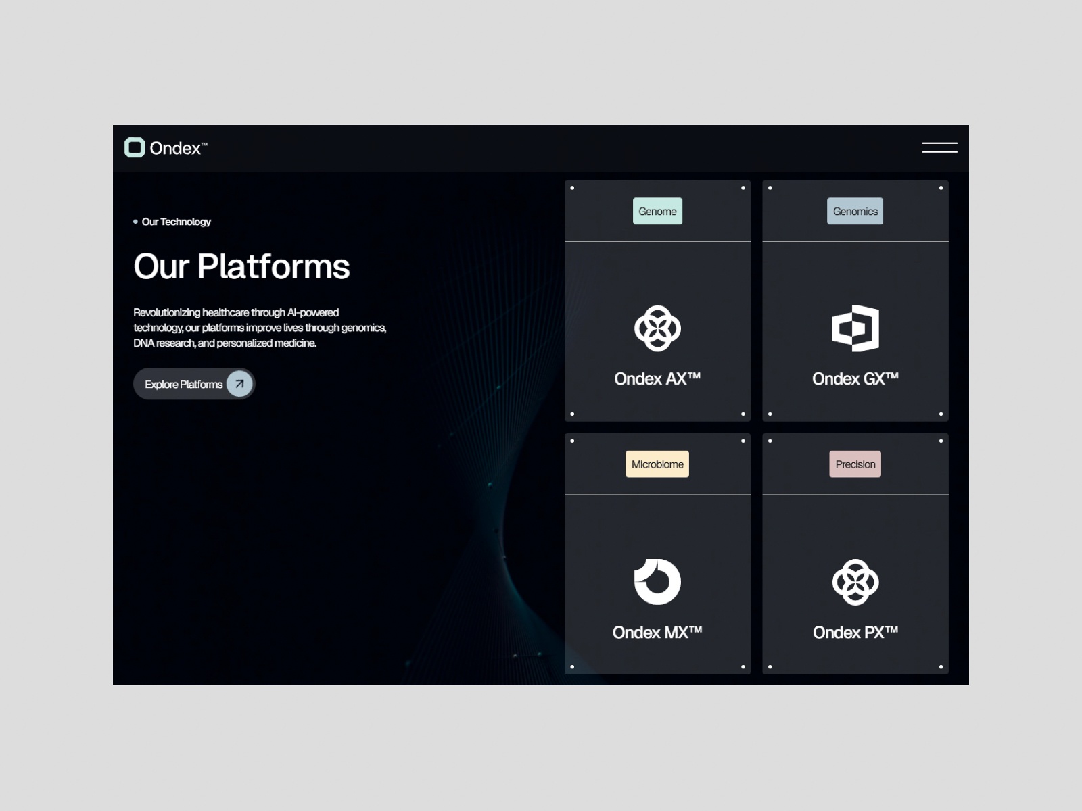Expand the Ondex GX card details
This screenshot has width=1082, height=811.
855,301
